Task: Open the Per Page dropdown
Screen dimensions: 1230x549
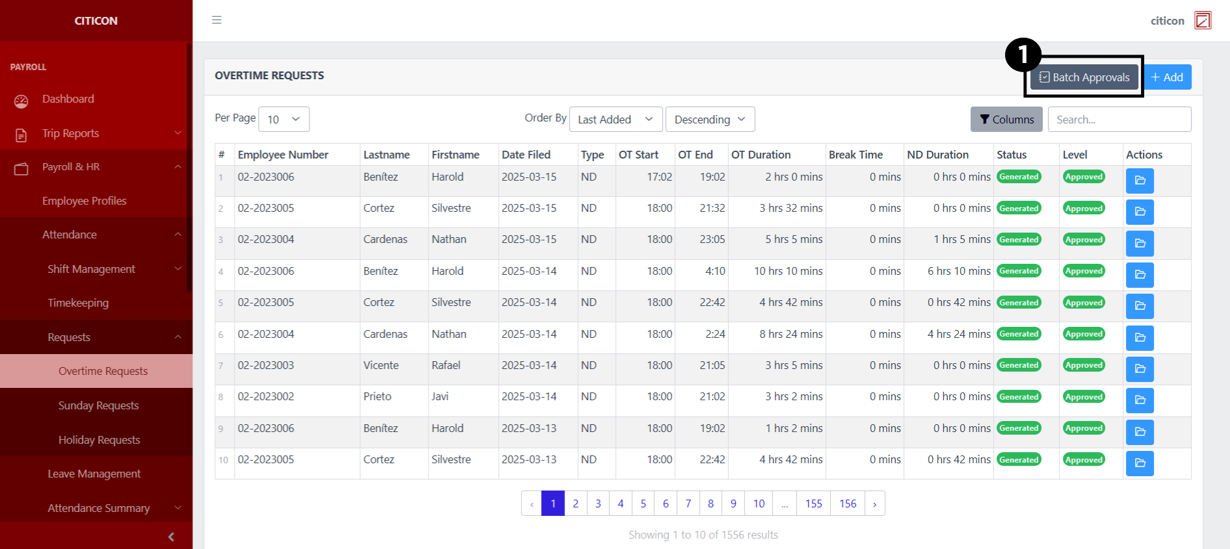Action: 283,120
